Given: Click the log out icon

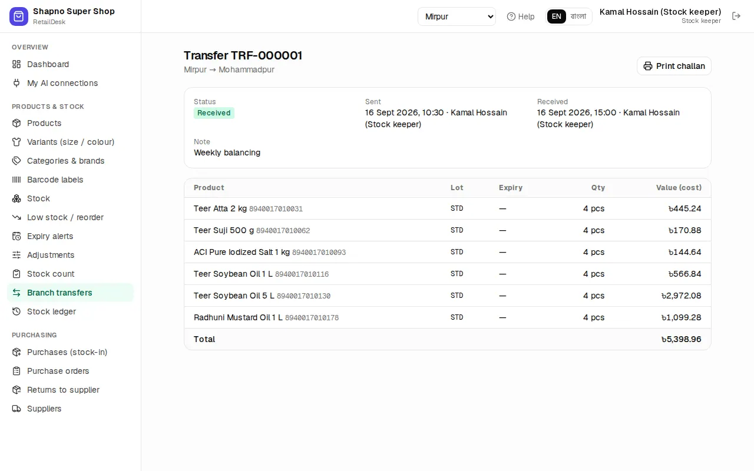Looking at the screenshot, I should pos(736,16).
